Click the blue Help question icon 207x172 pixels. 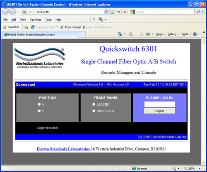[195, 34]
